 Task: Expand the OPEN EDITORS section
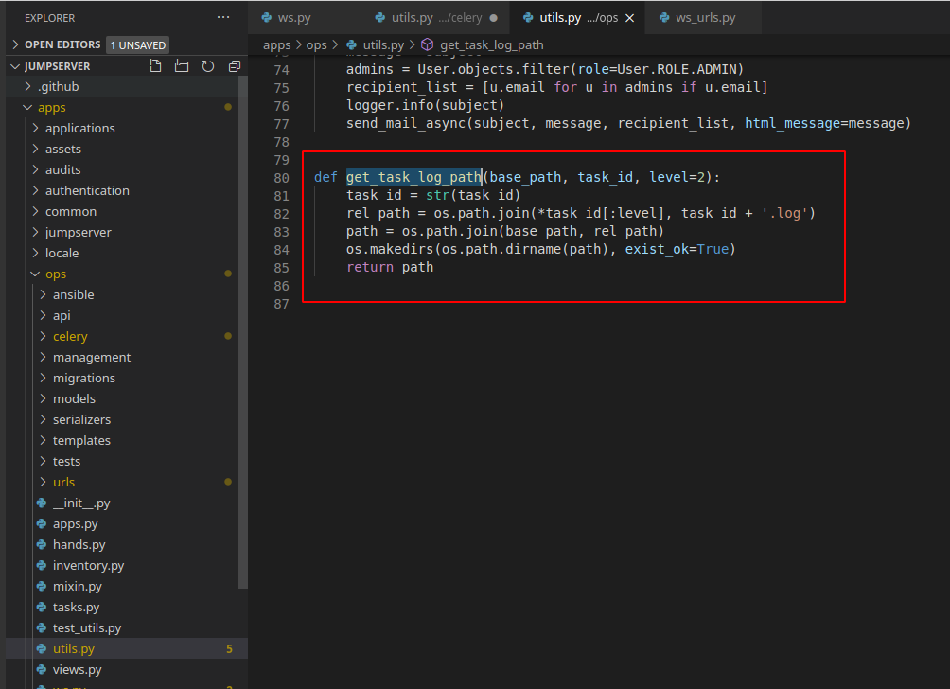tap(16, 44)
